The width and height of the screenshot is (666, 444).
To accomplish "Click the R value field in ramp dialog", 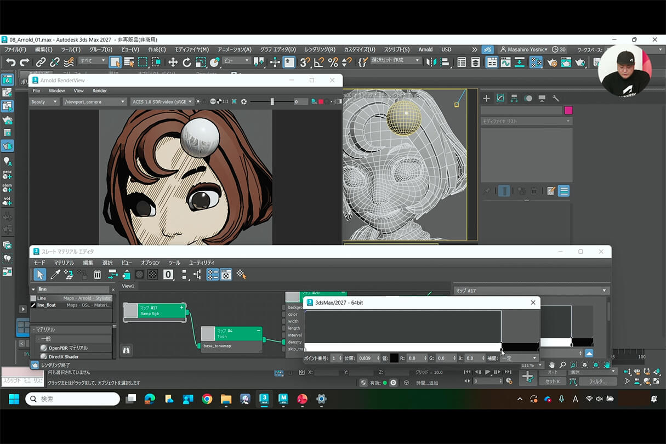I will [417, 358].
